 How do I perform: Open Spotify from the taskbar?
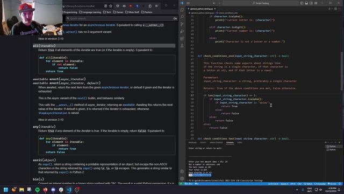tap(38, 190)
